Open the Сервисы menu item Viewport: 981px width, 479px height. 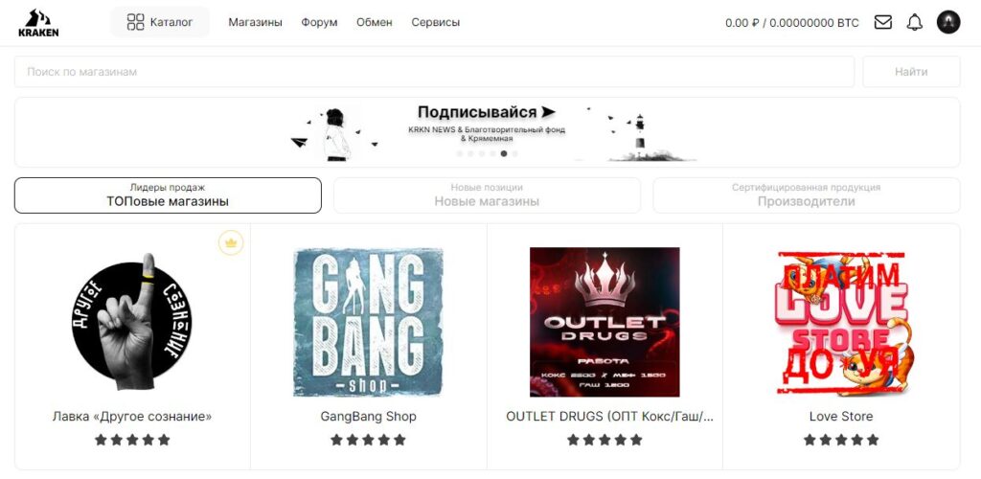436,22
